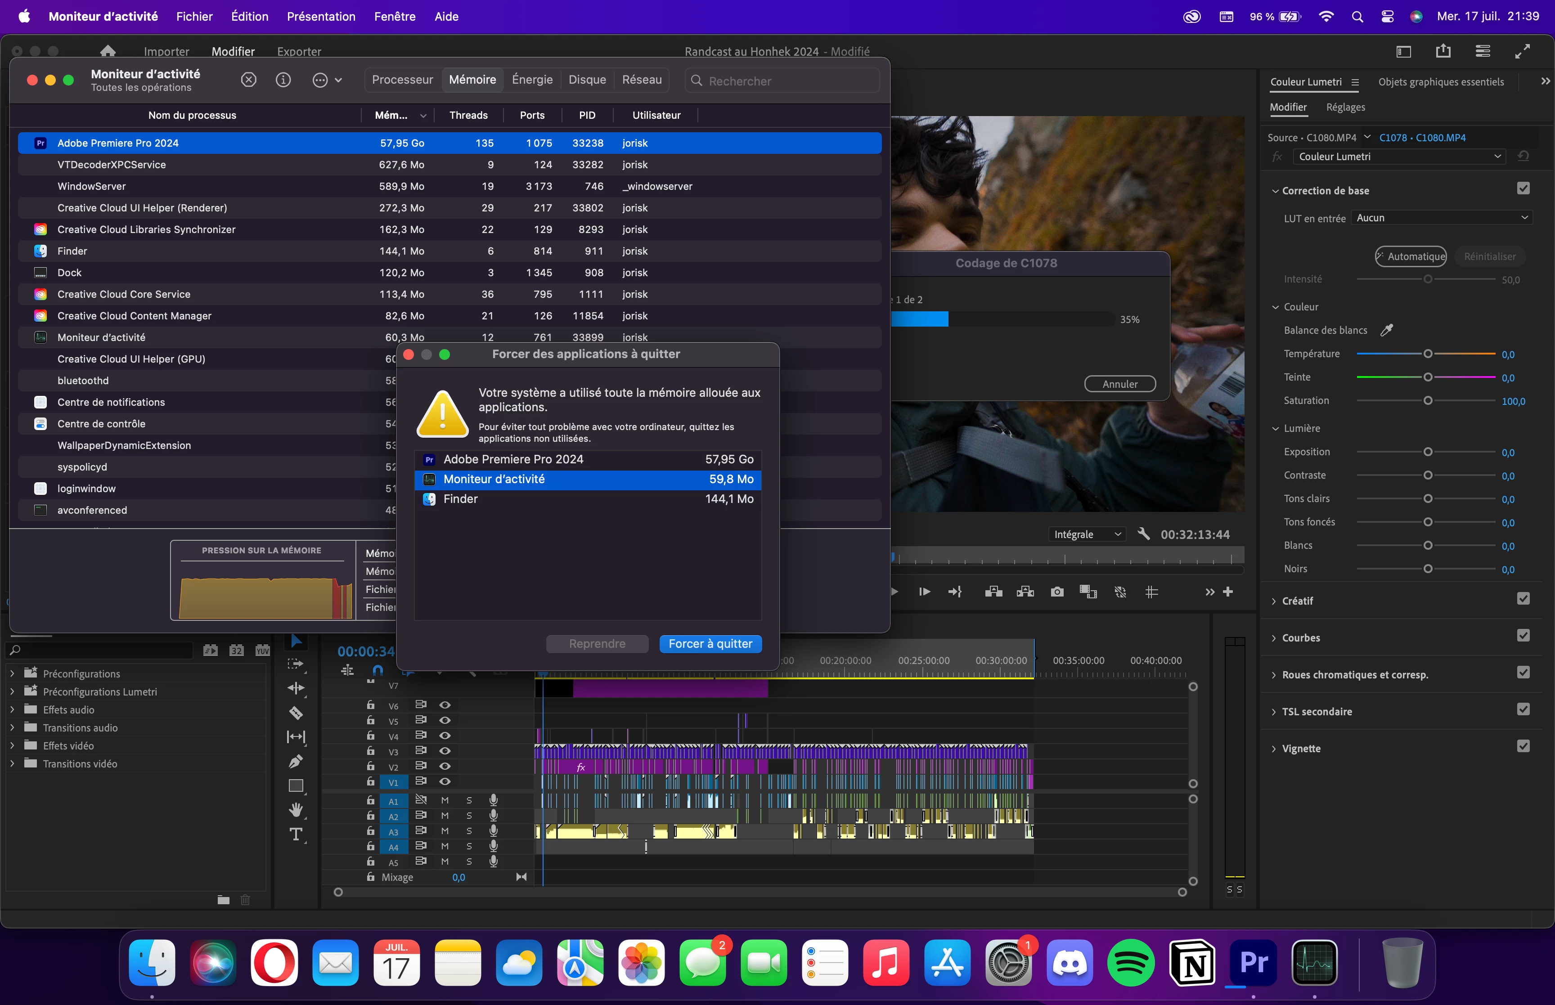Toggle the V3 track eye visibility
1555x1005 pixels.
445,751
